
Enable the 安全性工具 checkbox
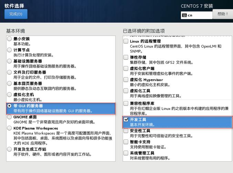point(126,131)
